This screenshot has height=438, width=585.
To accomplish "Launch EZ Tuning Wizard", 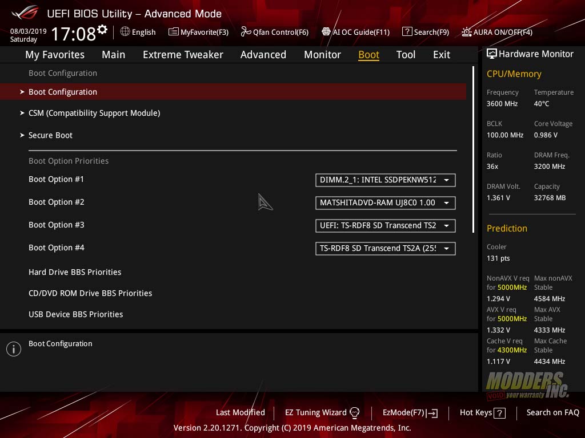I will tap(322, 413).
